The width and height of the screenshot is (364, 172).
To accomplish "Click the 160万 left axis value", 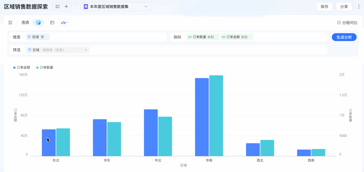I will pyautogui.click(x=23, y=75).
